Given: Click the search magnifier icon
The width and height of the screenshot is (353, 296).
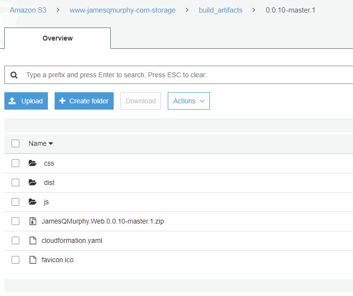Looking at the screenshot, I should (x=14, y=75).
